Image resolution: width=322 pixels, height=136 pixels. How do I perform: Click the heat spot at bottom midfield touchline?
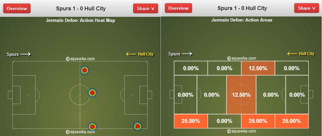[92, 127]
